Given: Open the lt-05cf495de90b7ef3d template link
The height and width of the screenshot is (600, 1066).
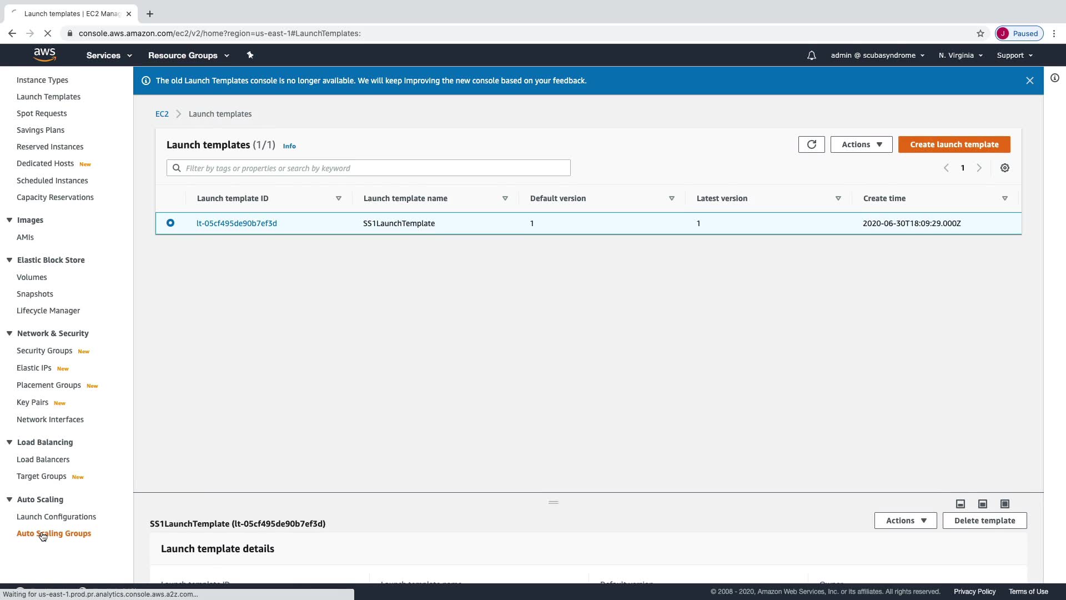Looking at the screenshot, I should [x=237, y=223].
